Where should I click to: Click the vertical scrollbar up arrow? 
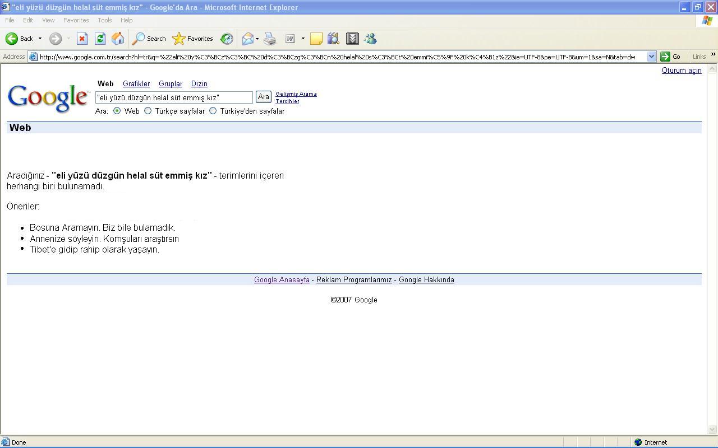click(x=712, y=69)
